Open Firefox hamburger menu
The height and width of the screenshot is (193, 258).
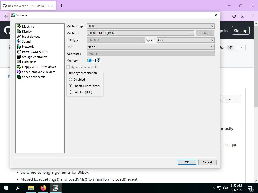click(x=252, y=16)
